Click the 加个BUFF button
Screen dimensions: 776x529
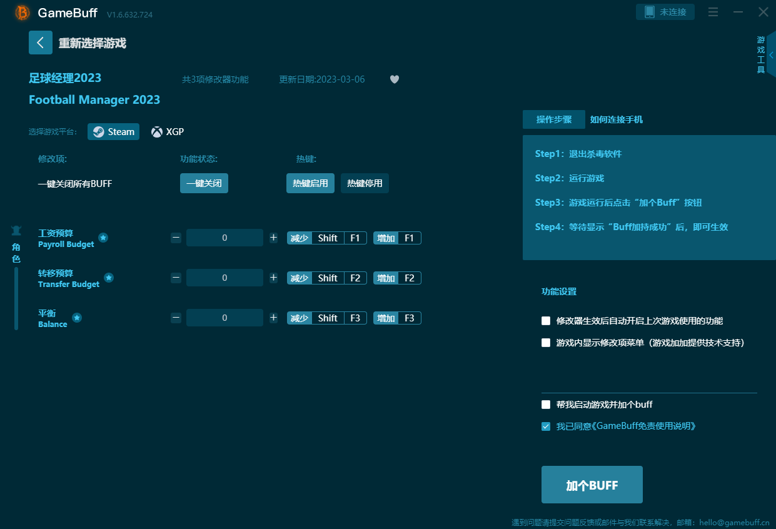click(x=592, y=485)
